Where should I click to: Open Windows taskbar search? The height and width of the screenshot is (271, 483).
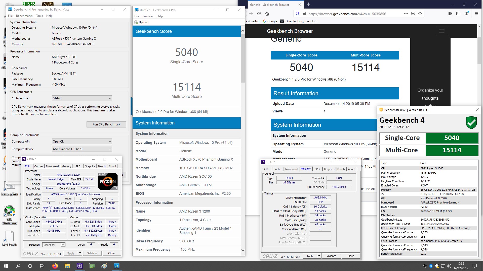[x=18, y=266]
